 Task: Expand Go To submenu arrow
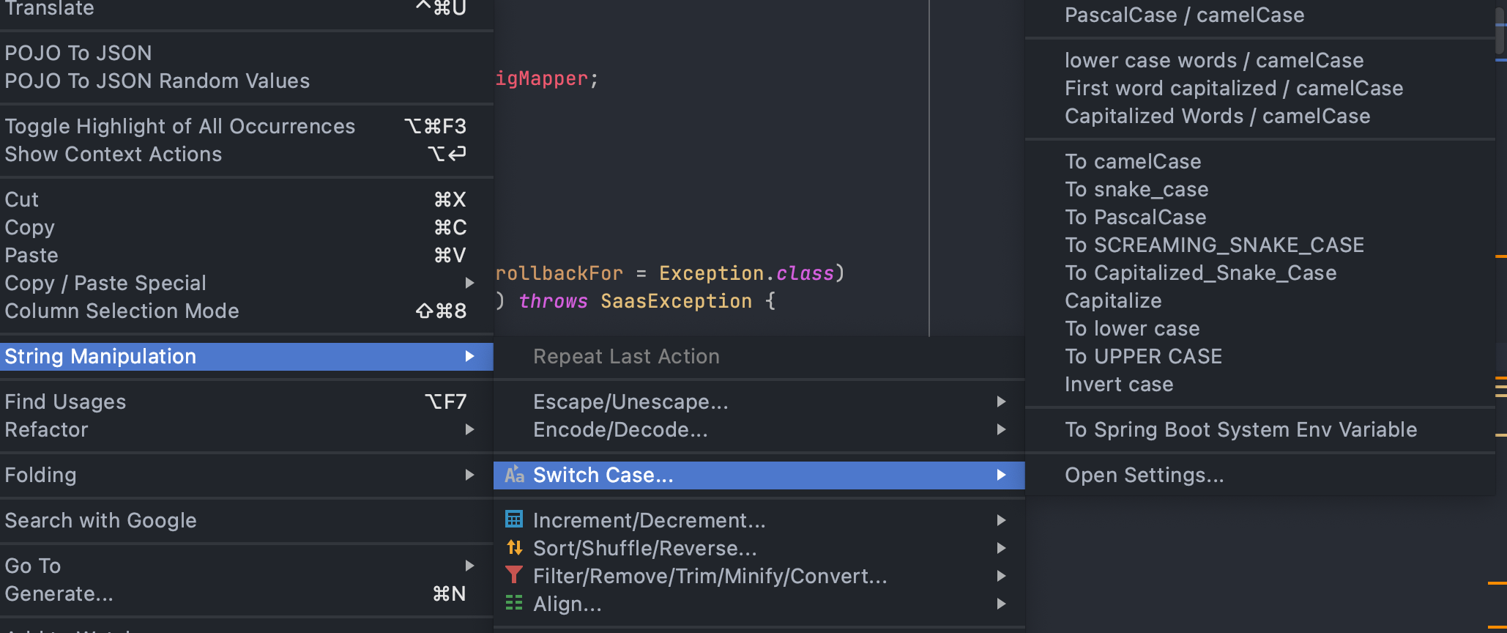[x=470, y=566]
